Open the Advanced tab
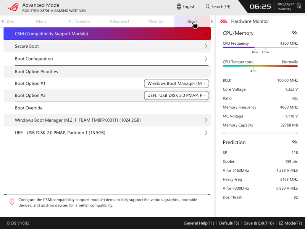The image size is (305, 229). click(x=119, y=21)
